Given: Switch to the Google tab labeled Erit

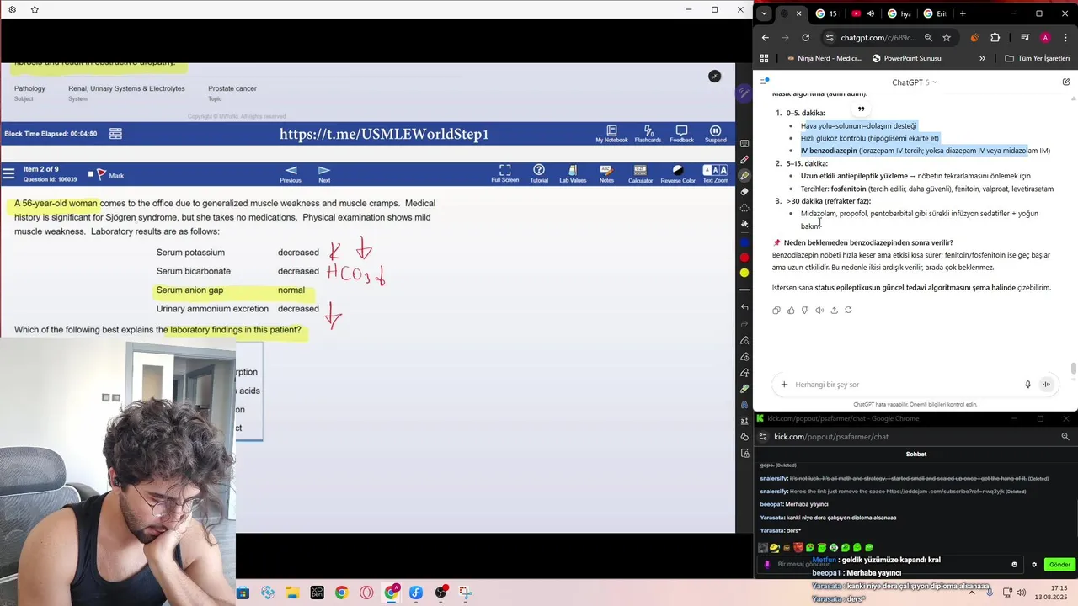Looking at the screenshot, I should click(935, 13).
